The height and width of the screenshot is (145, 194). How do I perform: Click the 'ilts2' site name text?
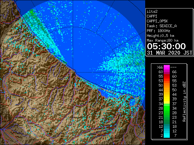152,11
